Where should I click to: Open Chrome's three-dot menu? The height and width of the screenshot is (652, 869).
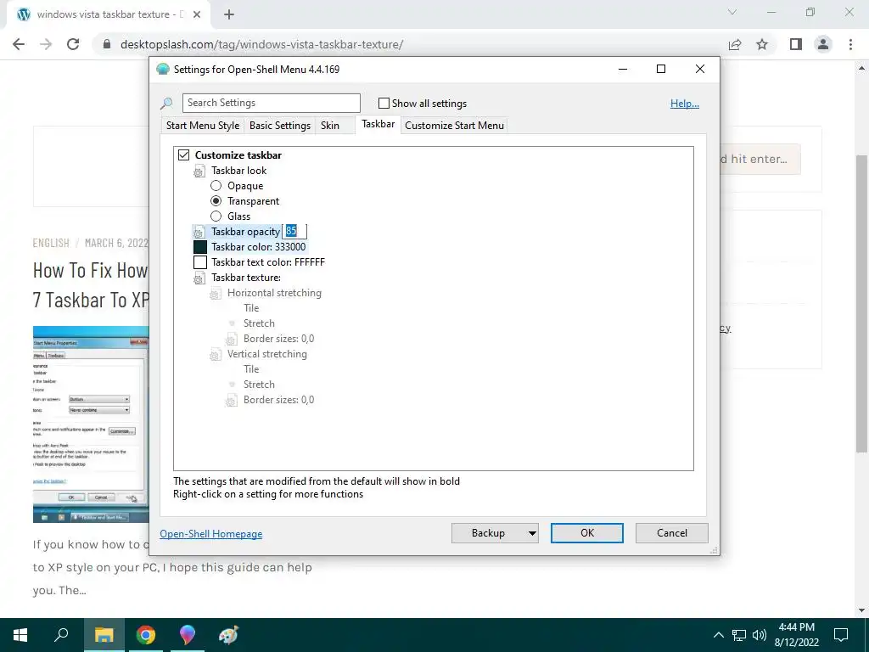(x=850, y=44)
